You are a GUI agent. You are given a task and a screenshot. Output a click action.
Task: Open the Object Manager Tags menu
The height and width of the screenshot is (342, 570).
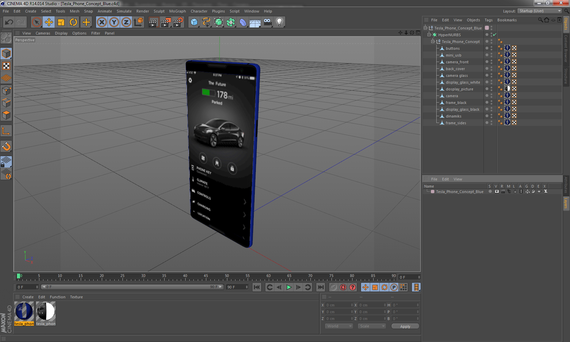pyautogui.click(x=489, y=20)
